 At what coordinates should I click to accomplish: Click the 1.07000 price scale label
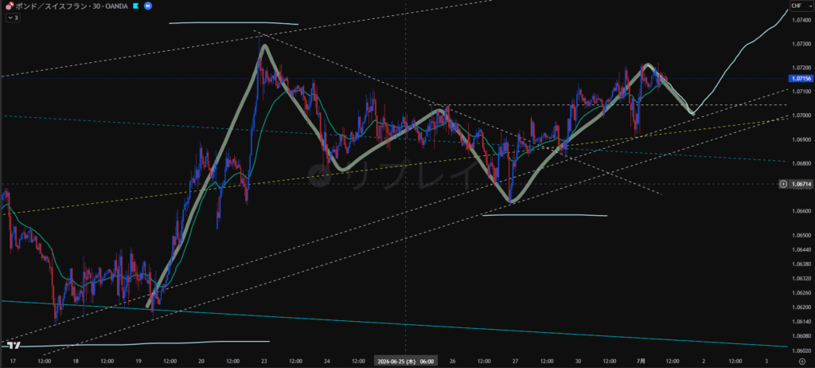[801, 115]
